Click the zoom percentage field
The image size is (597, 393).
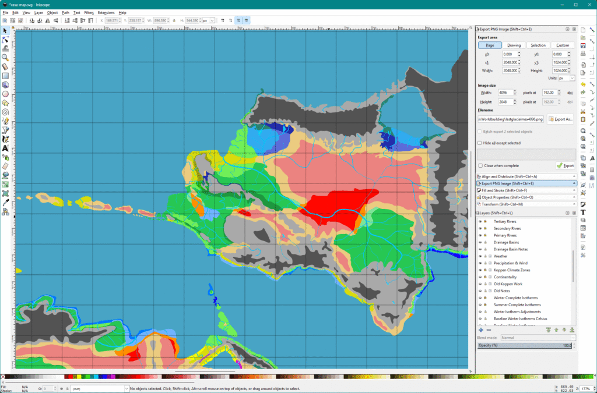[x=585, y=388]
